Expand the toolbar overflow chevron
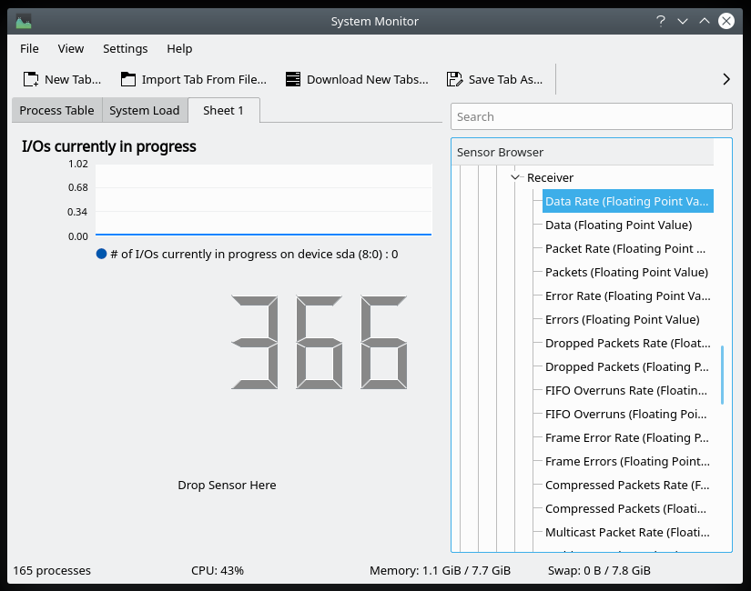This screenshot has width=751, height=591. 726,79
